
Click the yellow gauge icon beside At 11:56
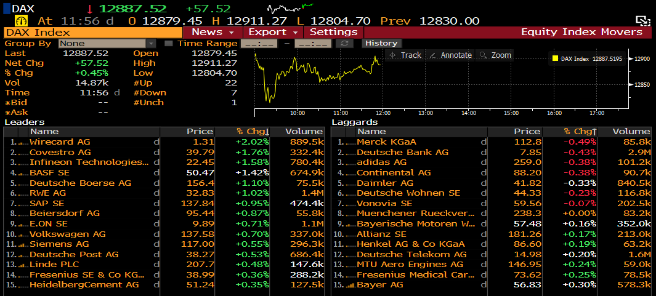pos(22,20)
